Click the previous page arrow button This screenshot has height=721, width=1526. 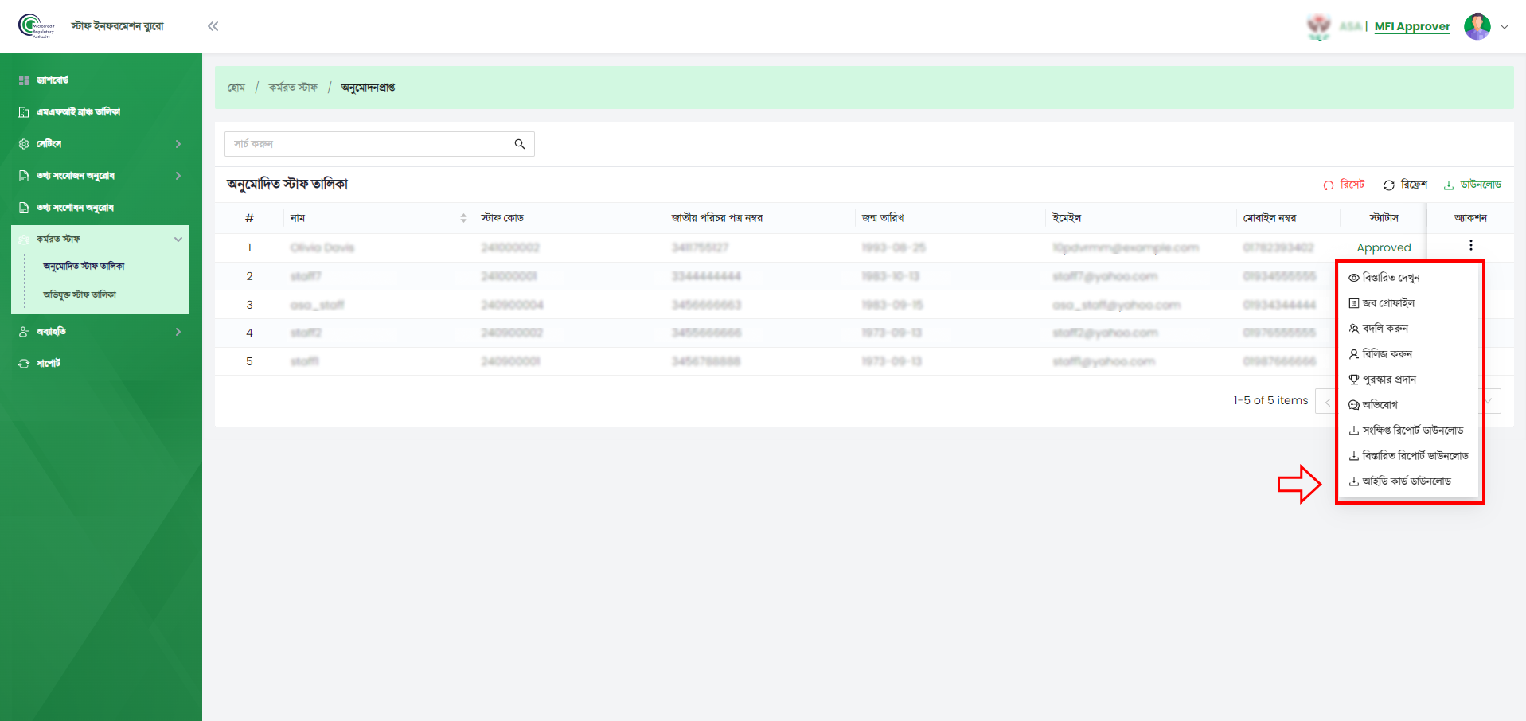[x=1326, y=401]
